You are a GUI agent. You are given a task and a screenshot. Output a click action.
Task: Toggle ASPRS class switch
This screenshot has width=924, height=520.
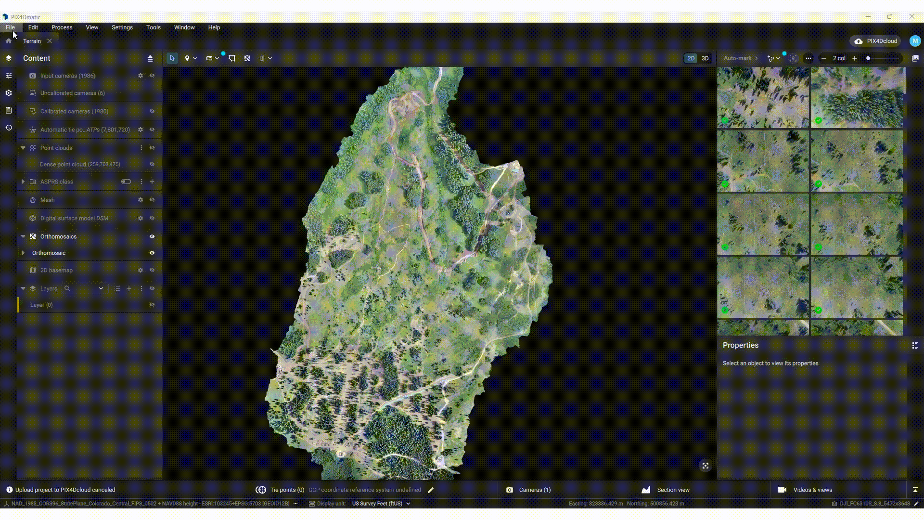click(x=126, y=182)
